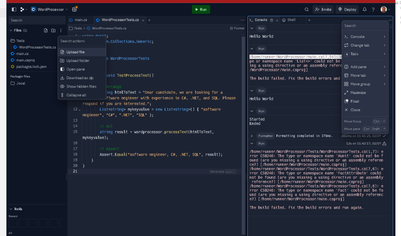
Task: Collapse the first Run output with Hello World
Action: (x=252, y=28)
